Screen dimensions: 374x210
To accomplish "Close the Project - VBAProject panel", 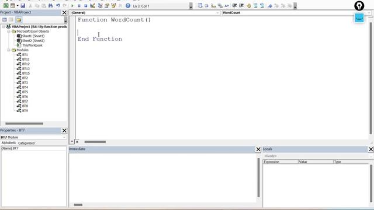I will click(x=64, y=12).
